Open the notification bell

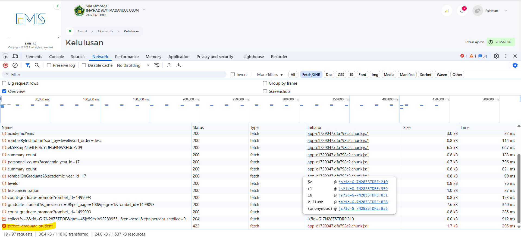[x=462, y=11]
